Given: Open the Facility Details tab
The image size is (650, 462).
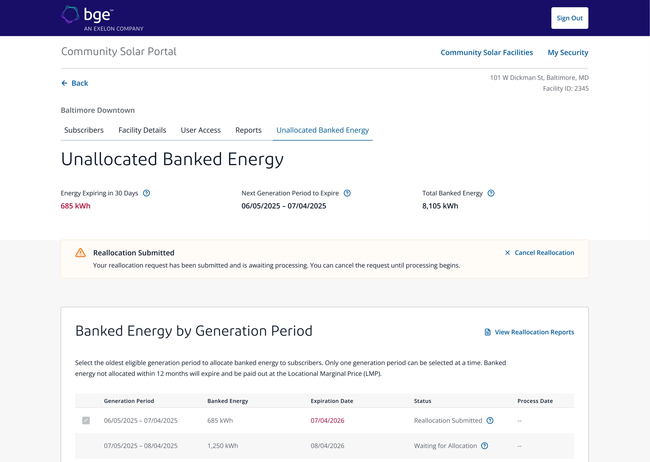Looking at the screenshot, I should coord(142,130).
